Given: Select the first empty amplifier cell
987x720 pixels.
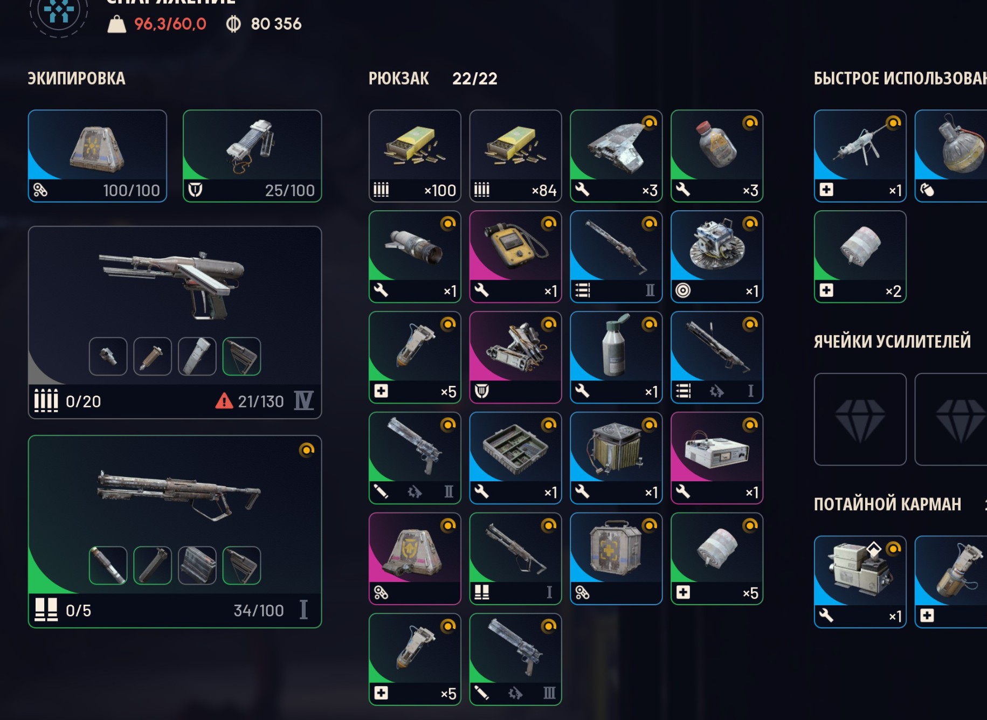Looking at the screenshot, I should [860, 419].
